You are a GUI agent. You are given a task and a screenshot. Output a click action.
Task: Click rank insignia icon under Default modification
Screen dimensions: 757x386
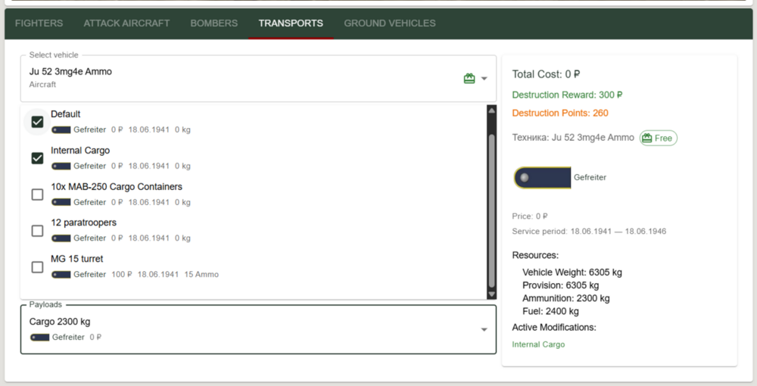(x=61, y=130)
